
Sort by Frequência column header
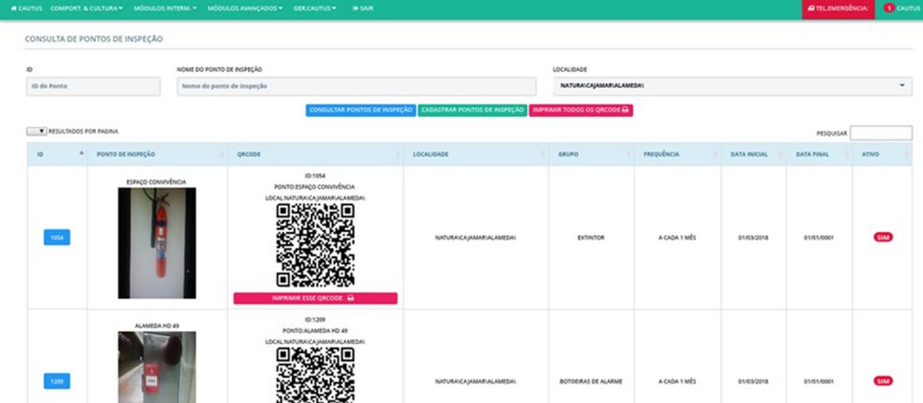coord(678,154)
